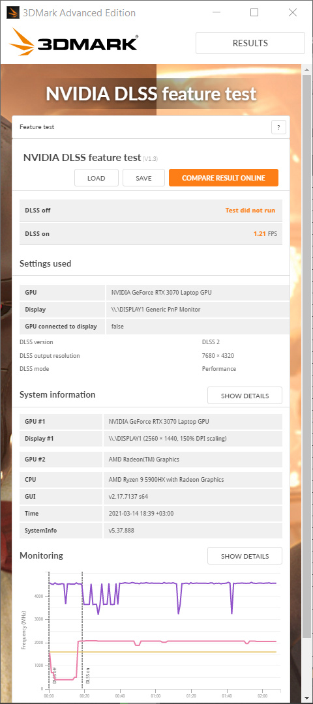Open the RESULTS tab
The width and height of the screenshot is (313, 704).
click(250, 43)
